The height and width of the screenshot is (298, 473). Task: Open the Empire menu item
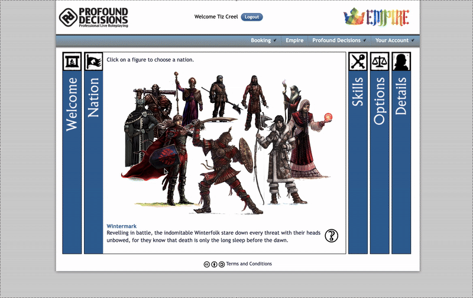point(294,40)
